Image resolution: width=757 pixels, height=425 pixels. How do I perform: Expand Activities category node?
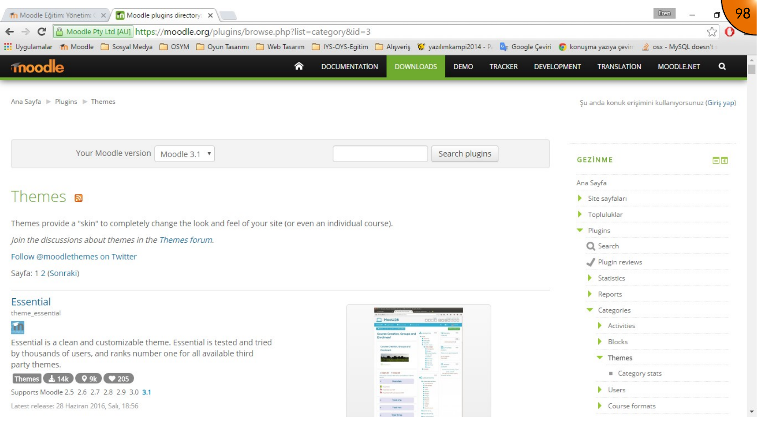coord(599,325)
